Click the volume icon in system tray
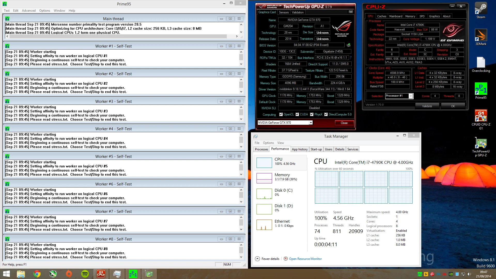 [469, 274]
